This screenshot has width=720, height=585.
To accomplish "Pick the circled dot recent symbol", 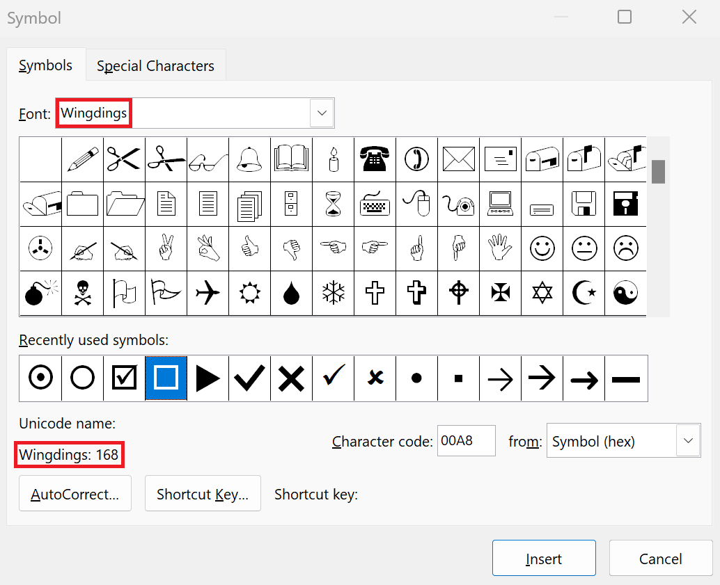I will click(41, 378).
